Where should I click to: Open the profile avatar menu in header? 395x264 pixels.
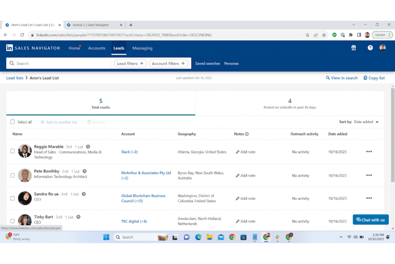[x=382, y=48]
